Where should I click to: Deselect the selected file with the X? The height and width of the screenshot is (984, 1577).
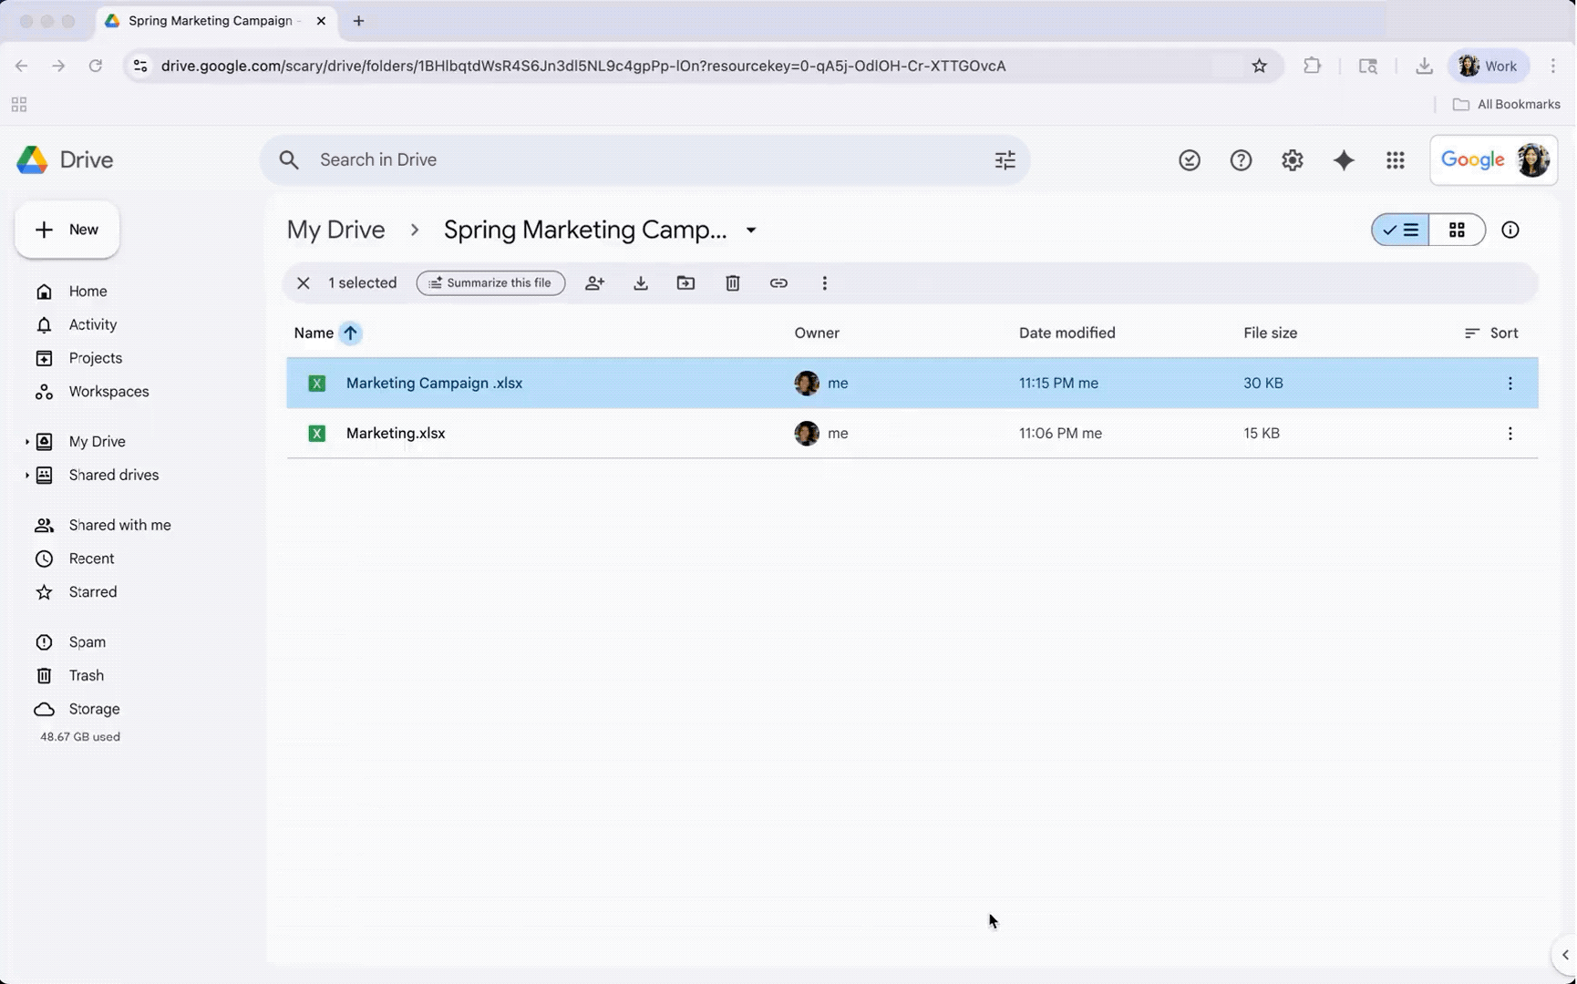pyautogui.click(x=304, y=282)
